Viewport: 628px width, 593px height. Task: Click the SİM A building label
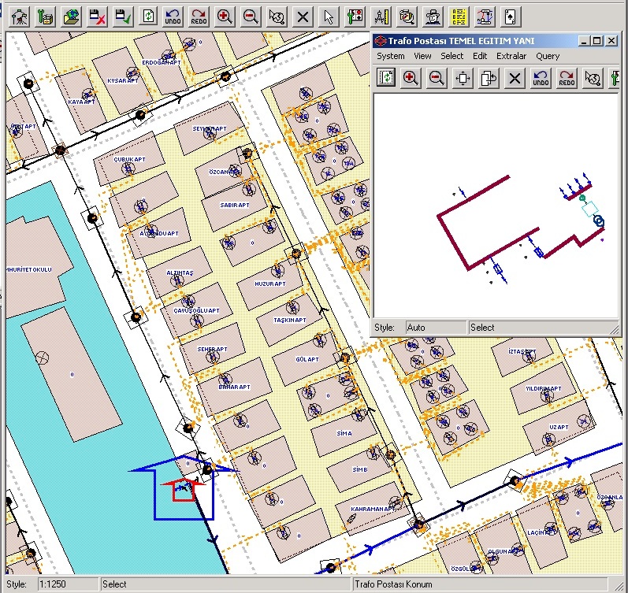tap(344, 433)
